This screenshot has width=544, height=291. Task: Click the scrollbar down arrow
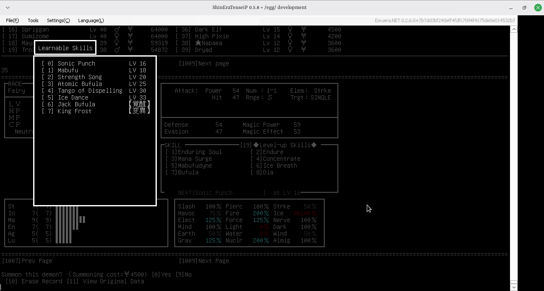[514, 287]
